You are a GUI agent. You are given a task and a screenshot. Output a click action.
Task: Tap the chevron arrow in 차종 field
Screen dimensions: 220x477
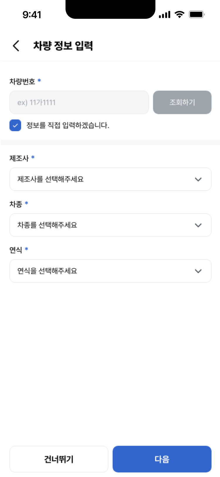[198, 225]
